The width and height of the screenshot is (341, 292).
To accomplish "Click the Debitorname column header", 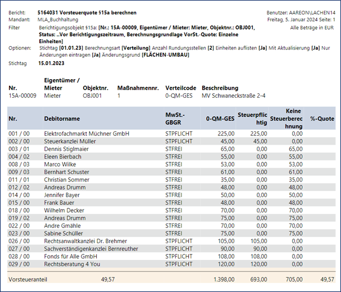I will 62,118.
